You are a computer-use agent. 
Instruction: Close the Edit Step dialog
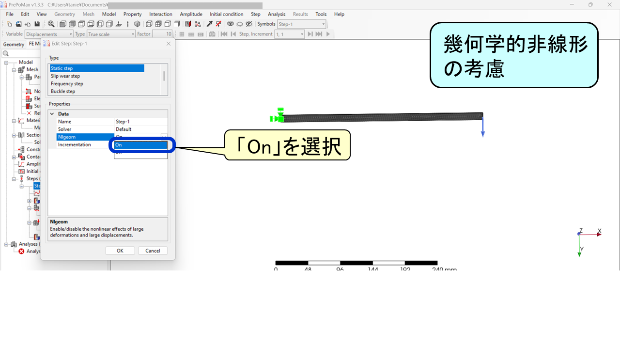tap(168, 44)
